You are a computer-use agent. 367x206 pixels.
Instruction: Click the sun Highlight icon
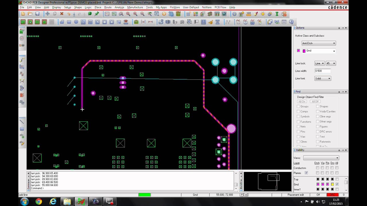(263, 14)
